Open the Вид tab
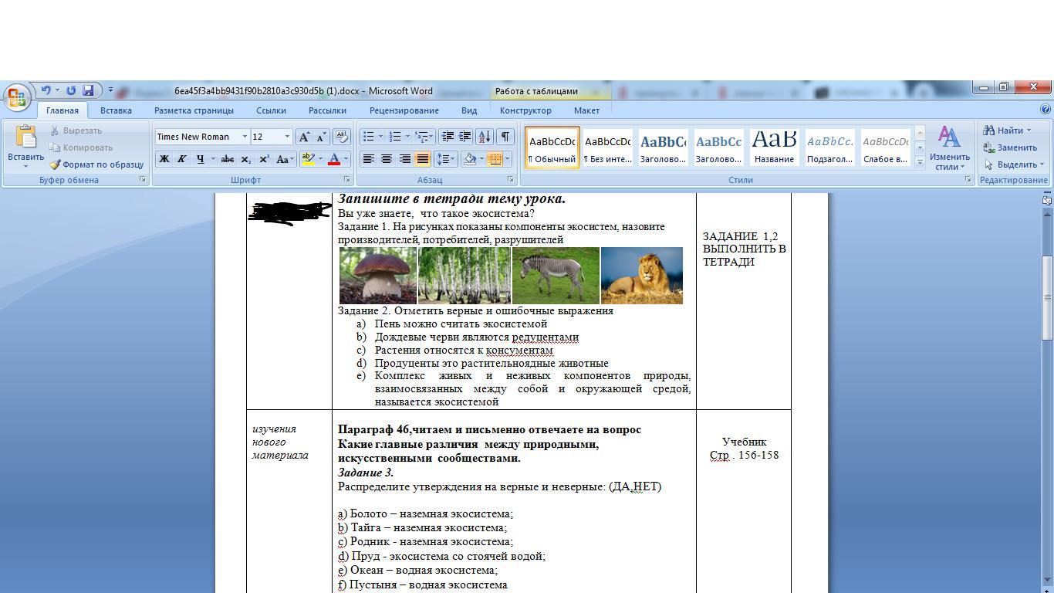The height and width of the screenshot is (593, 1054). point(469,110)
